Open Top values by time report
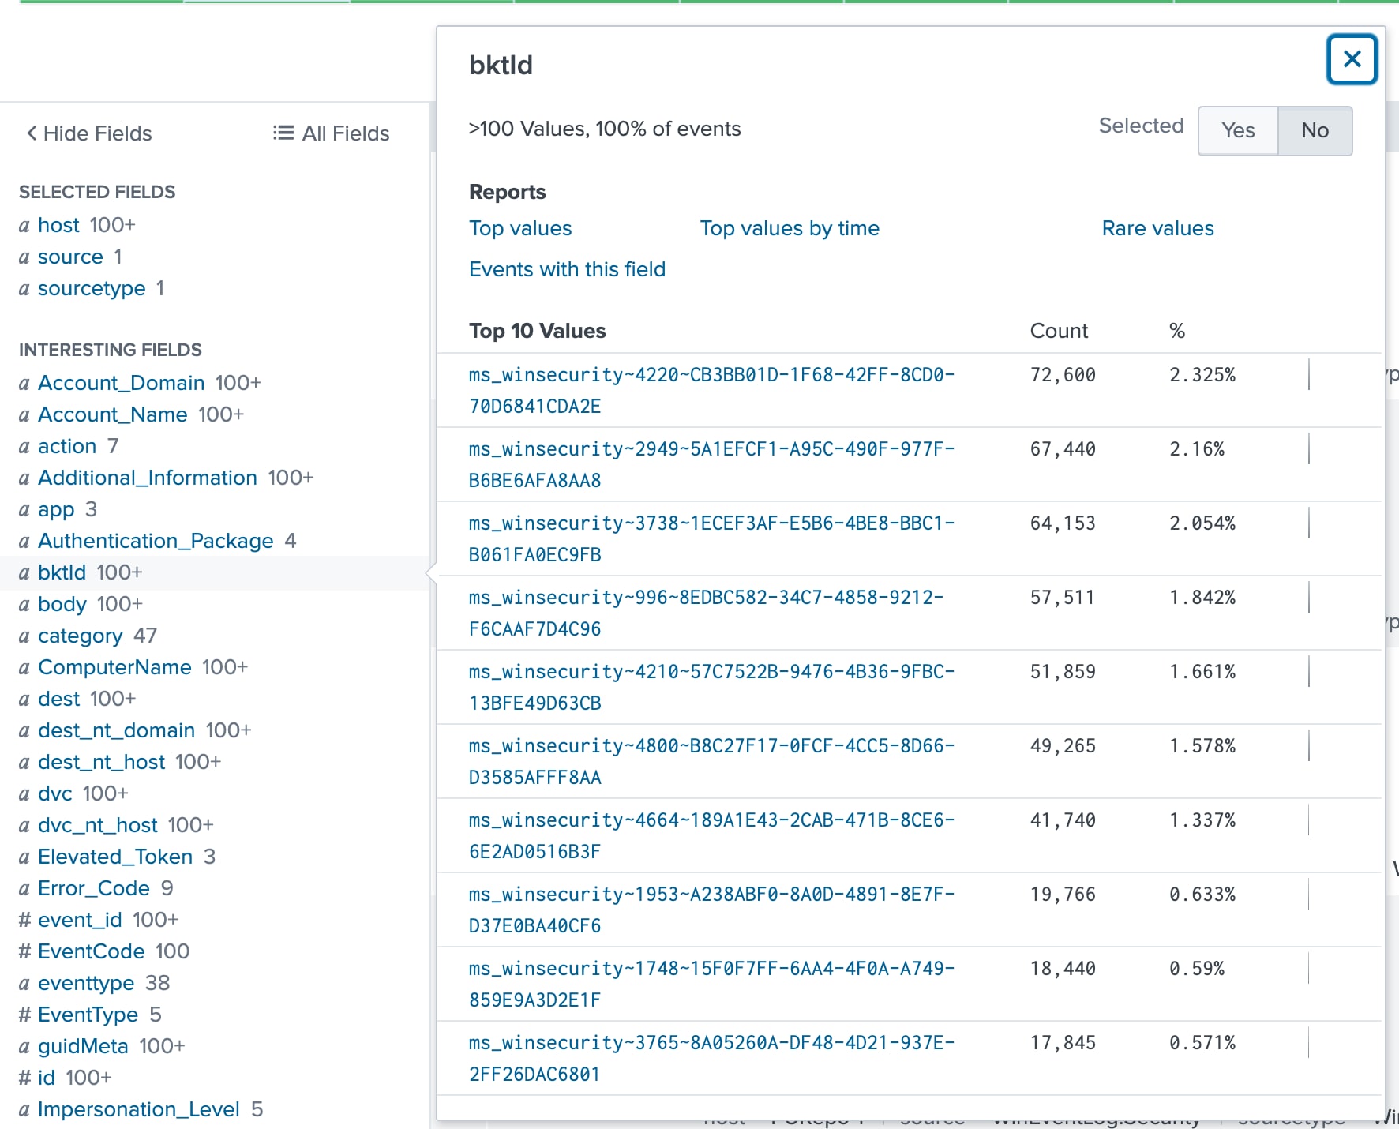Screen dimensions: 1399x1129 tap(790, 228)
